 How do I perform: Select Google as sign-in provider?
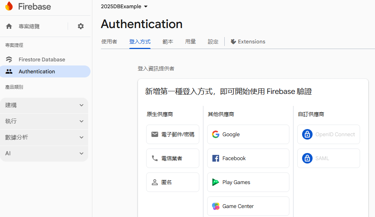coord(248,134)
